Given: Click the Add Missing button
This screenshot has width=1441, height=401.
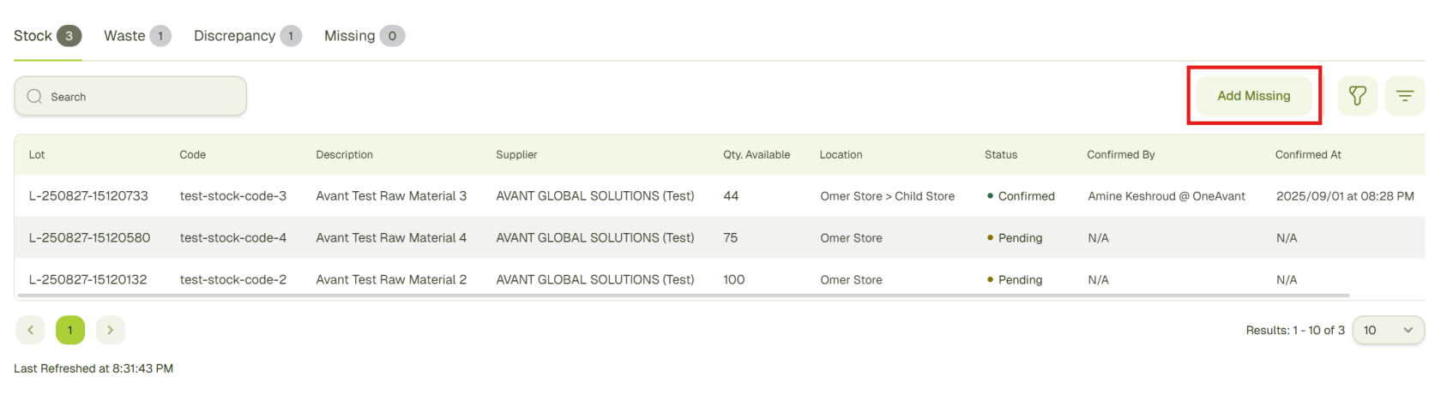Looking at the screenshot, I should point(1253,96).
